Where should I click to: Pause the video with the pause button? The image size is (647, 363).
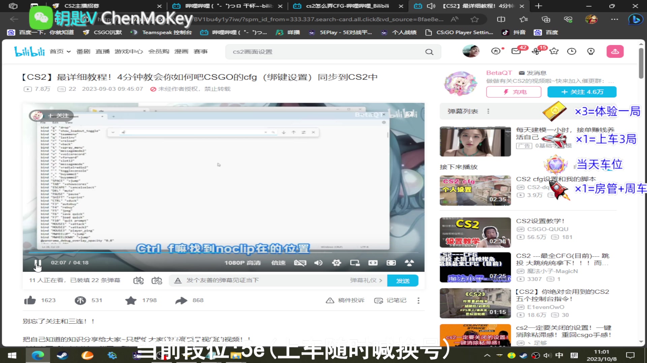coord(38,263)
